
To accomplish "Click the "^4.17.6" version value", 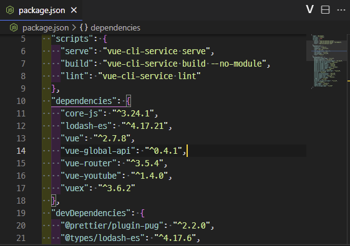I will (175, 238).
